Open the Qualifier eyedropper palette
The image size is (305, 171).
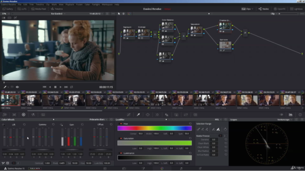point(138,114)
